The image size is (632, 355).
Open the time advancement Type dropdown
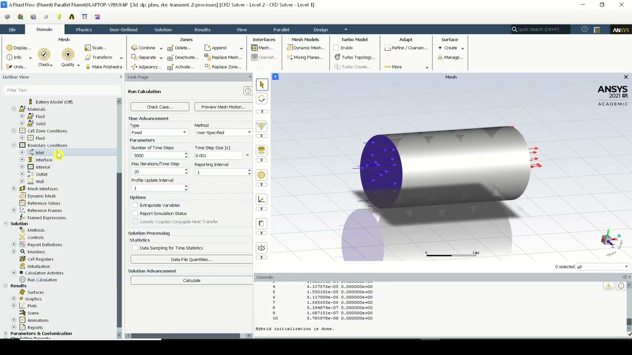pyautogui.click(x=159, y=133)
